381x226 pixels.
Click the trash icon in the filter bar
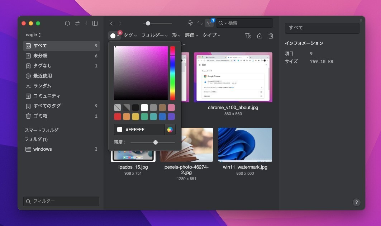[271, 36]
